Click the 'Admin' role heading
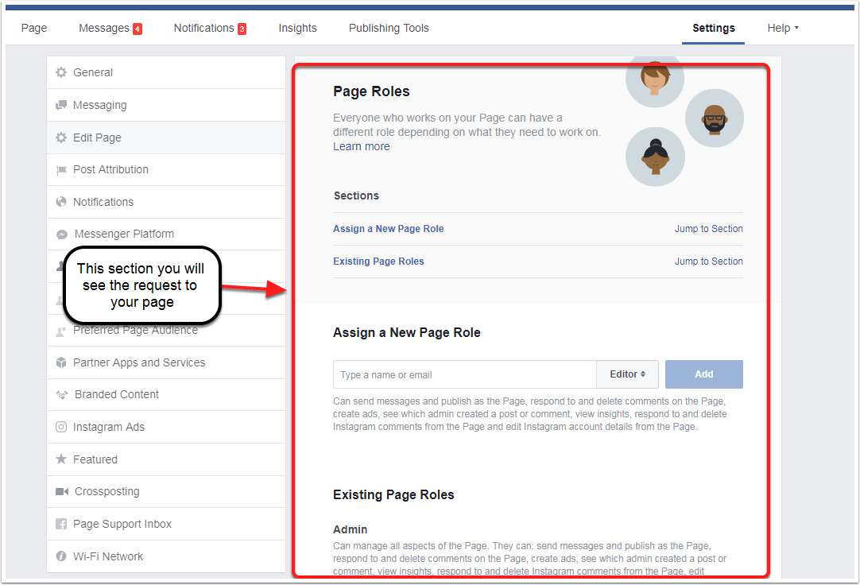This screenshot has height=585, width=860. click(350, 529)
